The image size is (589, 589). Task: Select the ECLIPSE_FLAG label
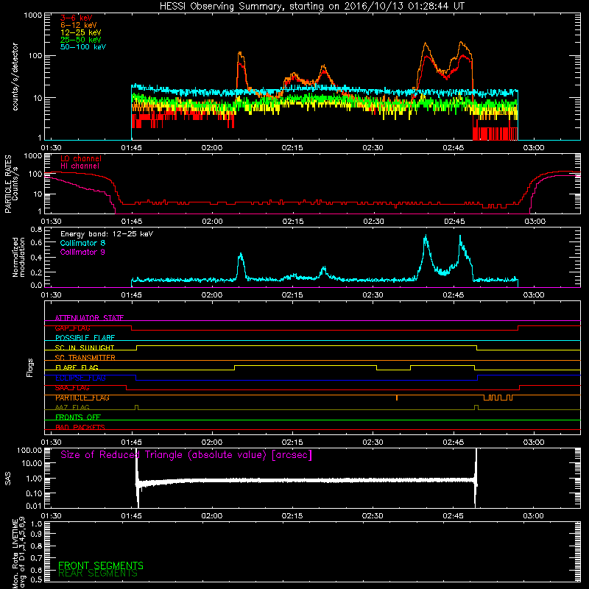click(80, 378)
